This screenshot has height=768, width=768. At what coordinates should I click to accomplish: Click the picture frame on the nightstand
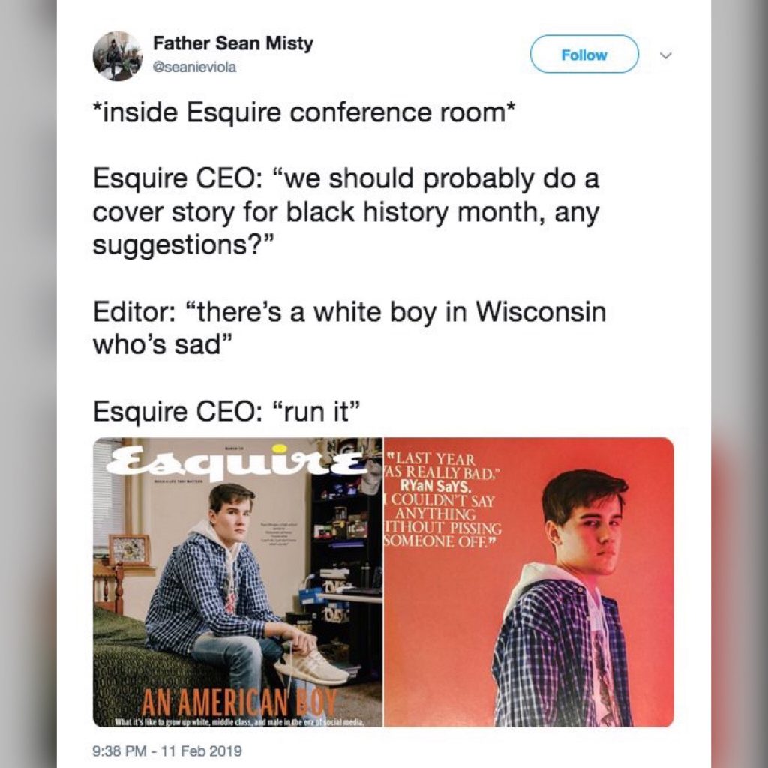pyautogui.click(x=128, y=550)
